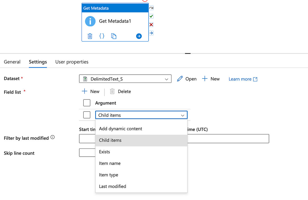Collapse the Child items dropdown chevron
The height and width of the screenshot is (200, 308).
coord(183,115)
